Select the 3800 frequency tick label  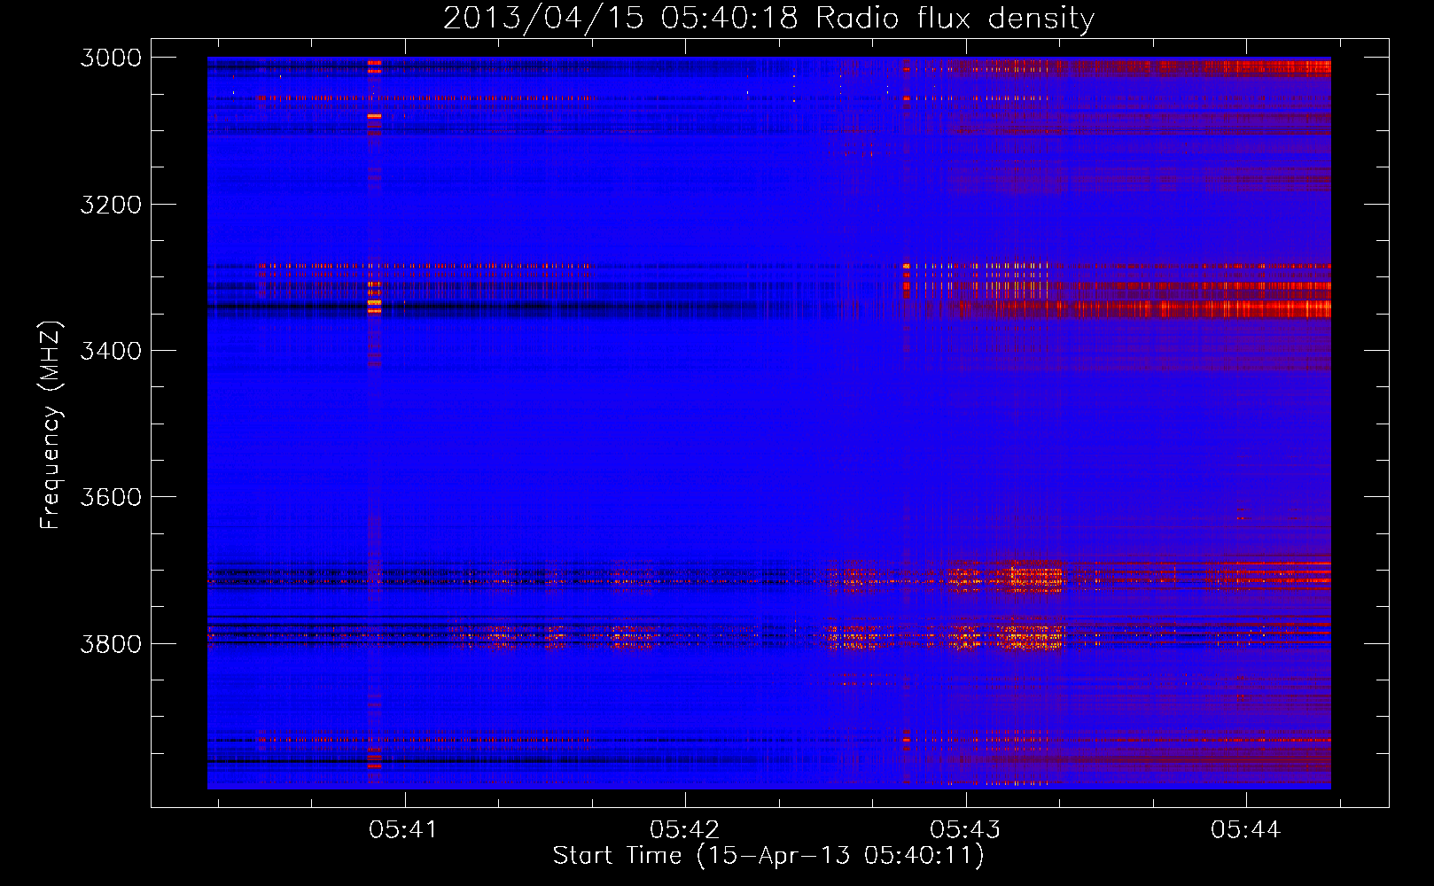pyautogui.click(x=111, y=643)
